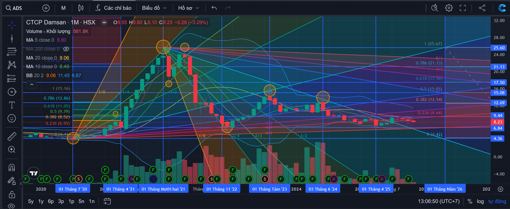The height and width of the screenshot is (209, 510).
Task: Select the ruler measure tool
Action: pos(12,136)
